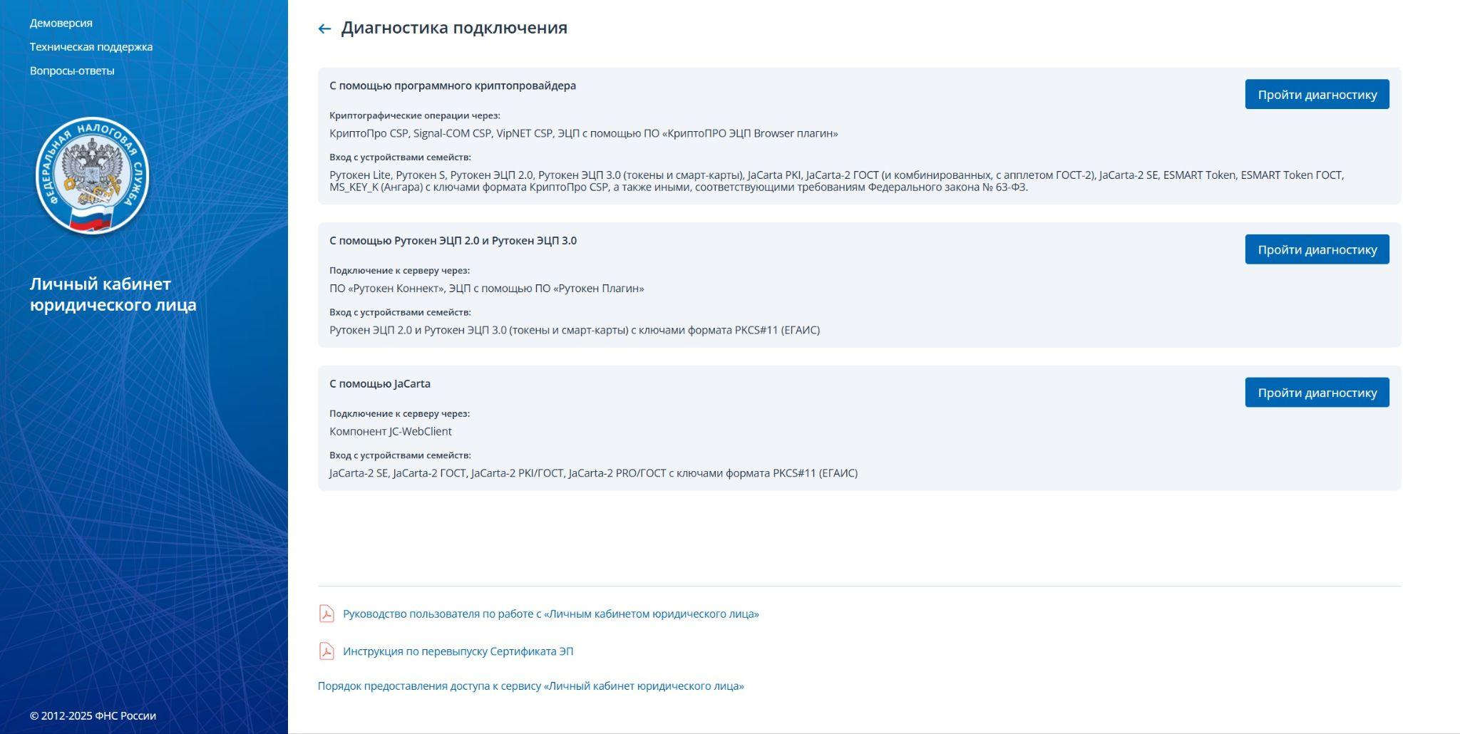This screenshot has width=1460, height=734.
Task: Open the Руководство пользователя document link
Action: 550,614
